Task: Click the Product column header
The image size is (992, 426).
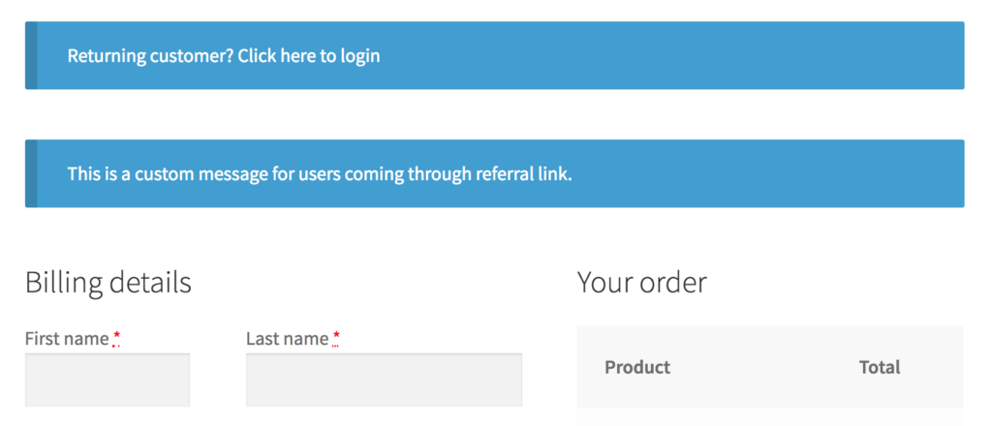Action: [x=636, y=367]
